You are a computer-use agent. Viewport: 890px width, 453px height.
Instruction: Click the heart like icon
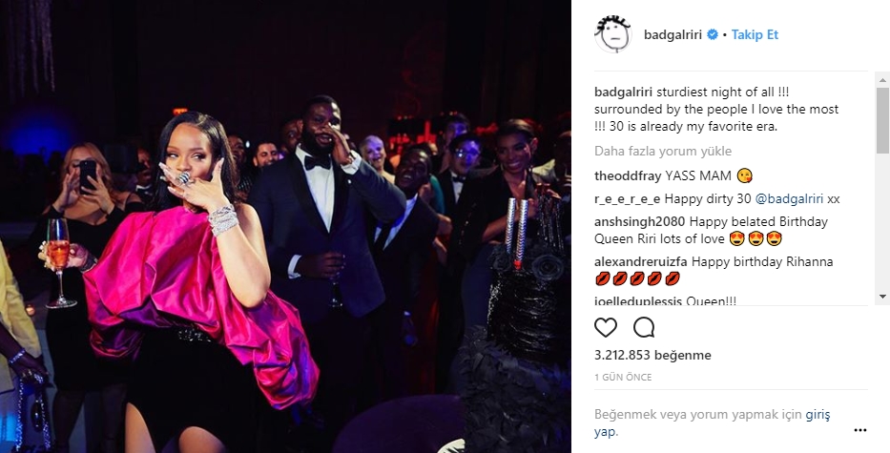606,327
